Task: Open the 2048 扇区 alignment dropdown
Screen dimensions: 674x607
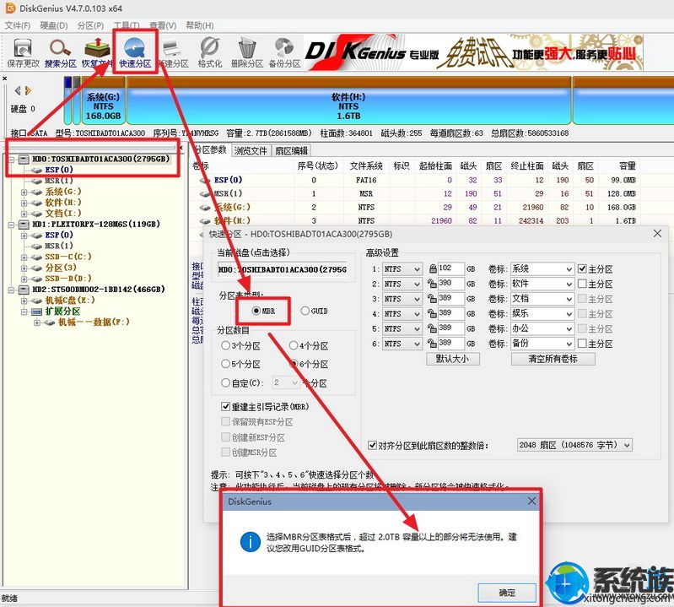Action: [x=574, y=445]
